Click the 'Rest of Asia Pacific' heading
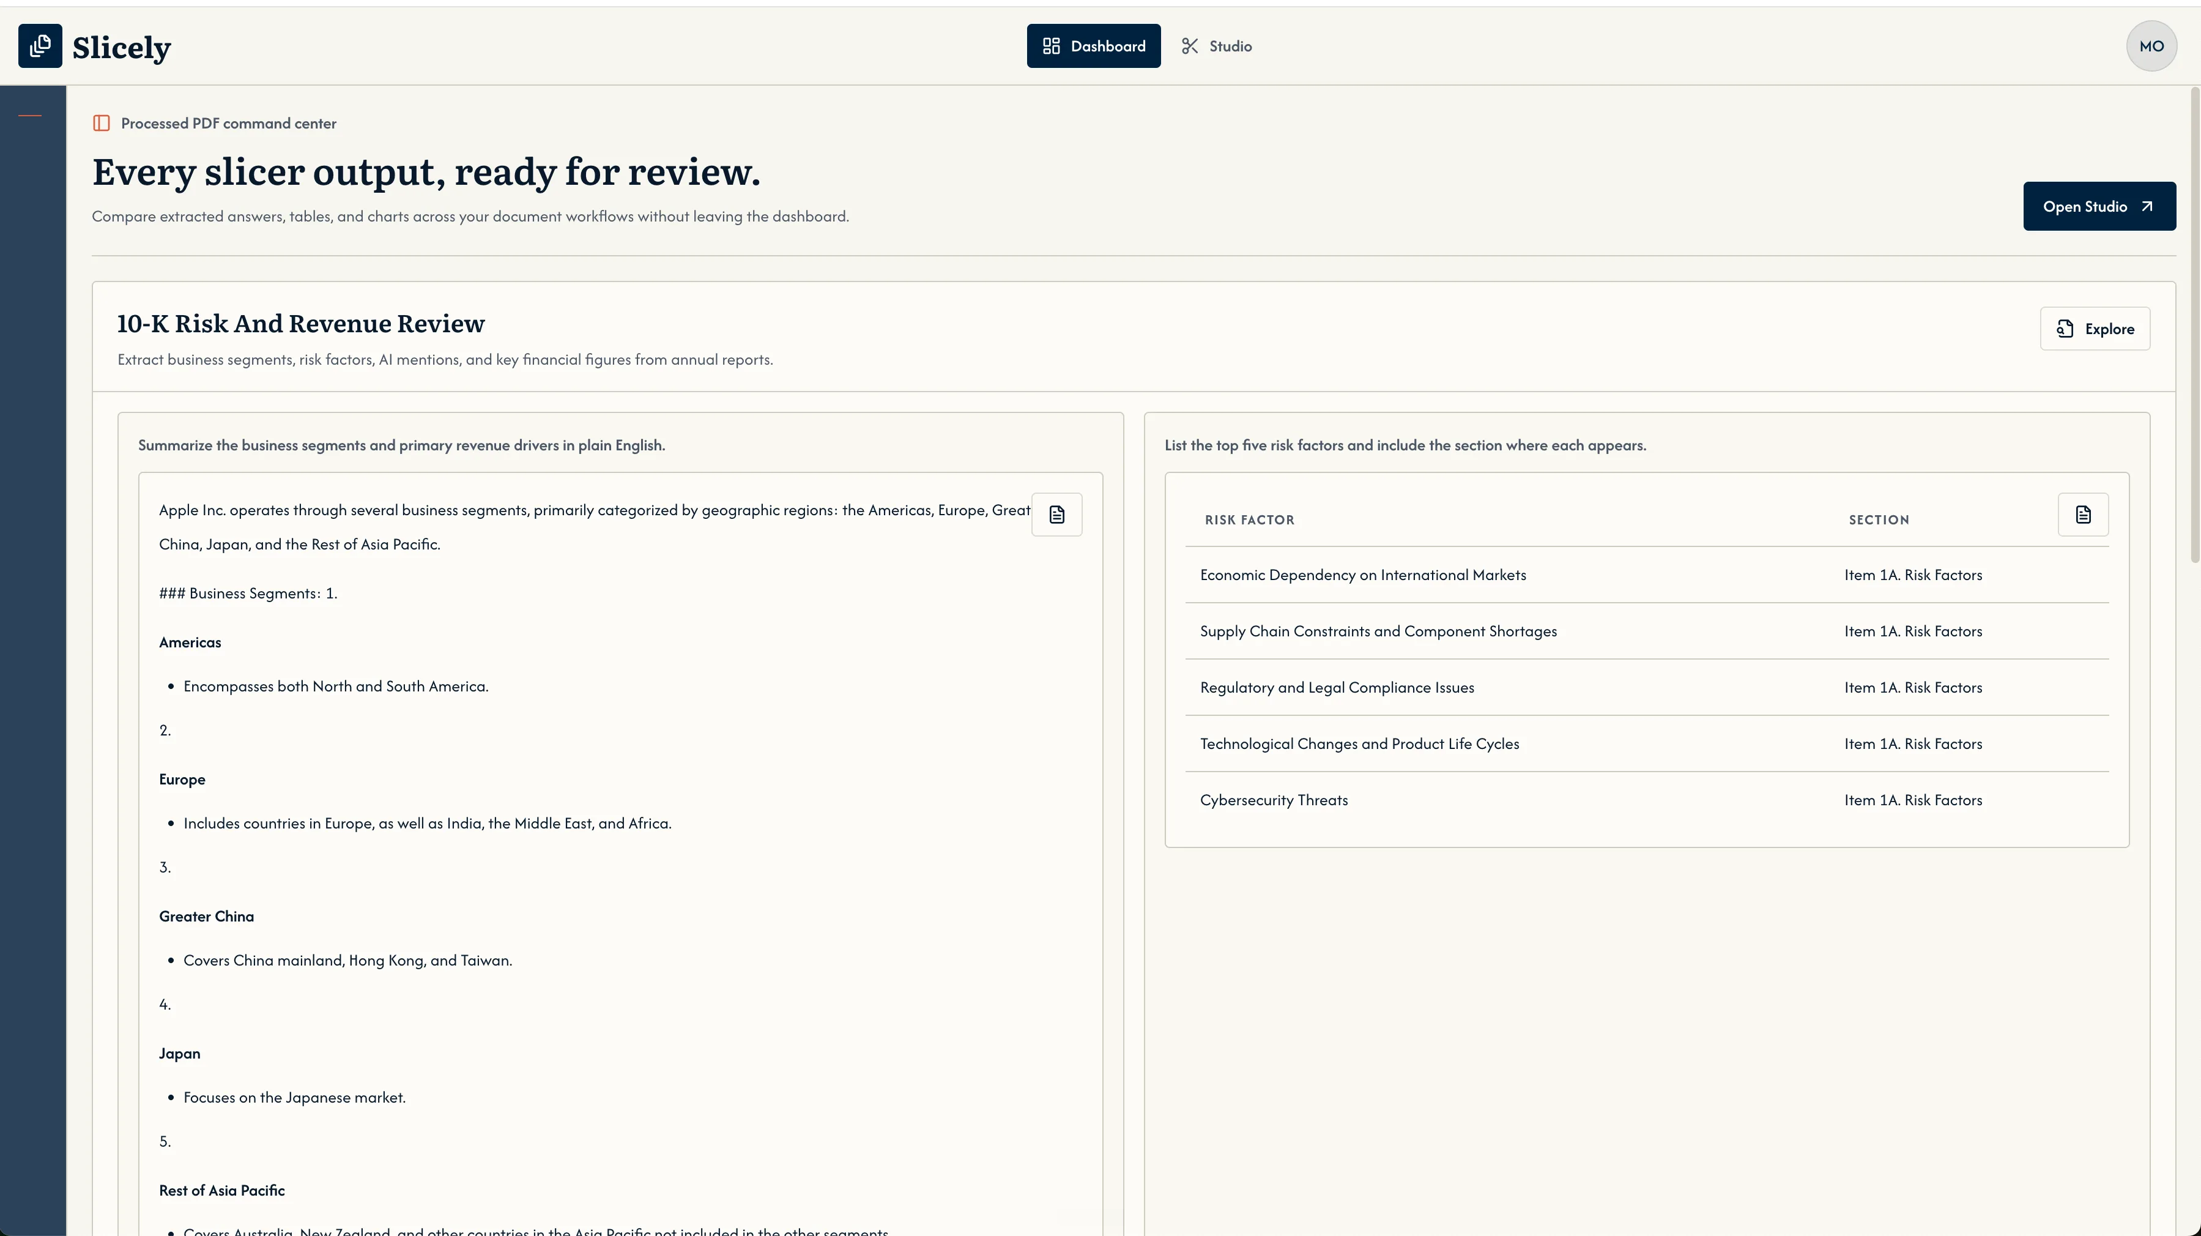 pos(221,1191)
